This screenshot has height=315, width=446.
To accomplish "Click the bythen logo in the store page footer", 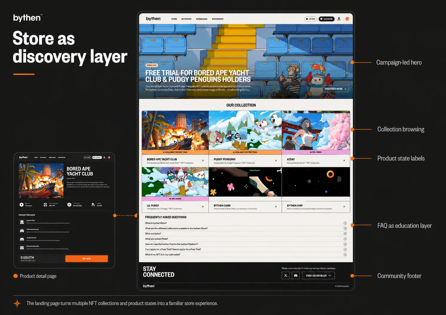I will pyautogui.click(x=149, y=286).
